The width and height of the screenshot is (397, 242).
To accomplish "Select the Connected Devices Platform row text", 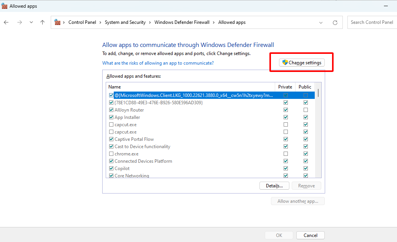I will pos(143,161).
